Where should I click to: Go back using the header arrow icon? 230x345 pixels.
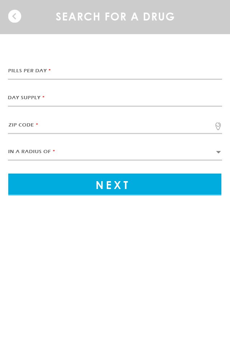[14, 16]
